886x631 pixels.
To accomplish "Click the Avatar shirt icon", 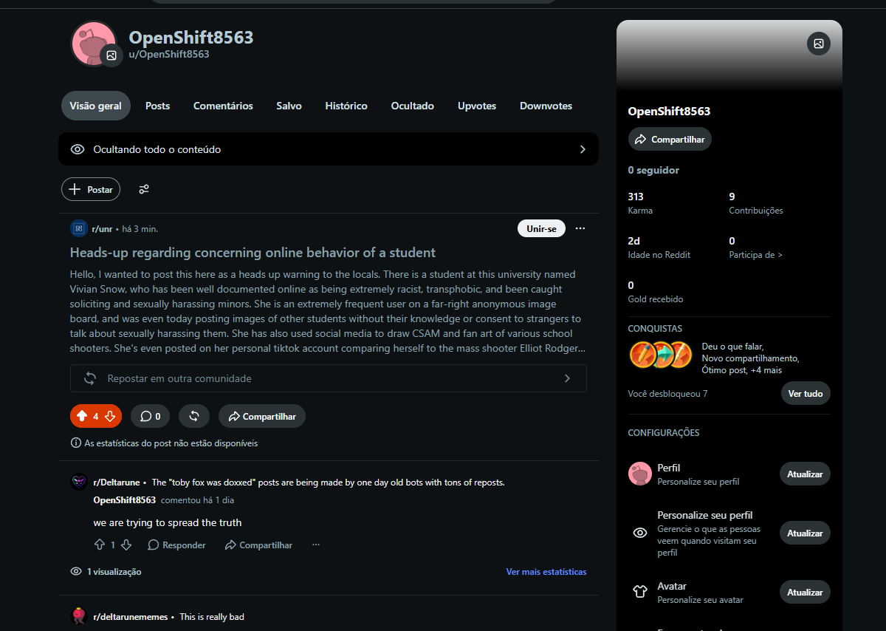I will point(640,591).
